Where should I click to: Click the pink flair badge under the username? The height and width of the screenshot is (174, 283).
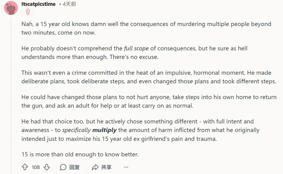coord(28,12)
